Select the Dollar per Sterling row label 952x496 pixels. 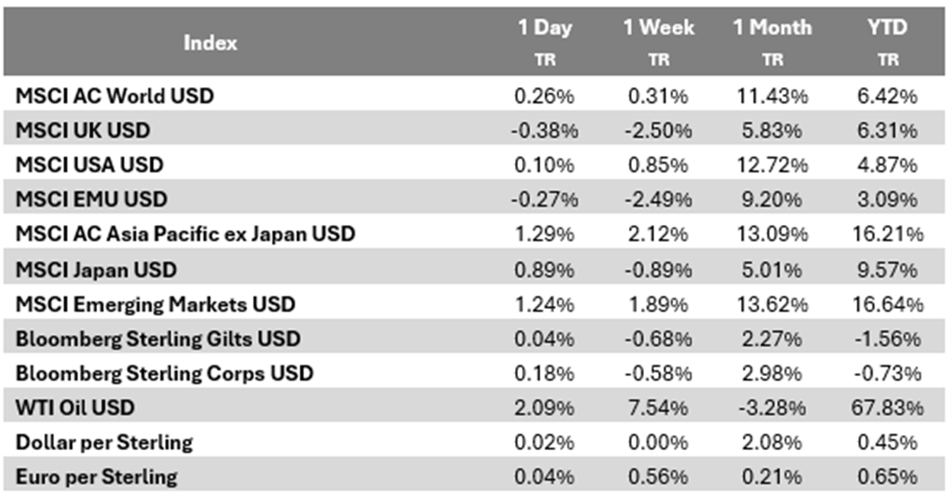coord(104,442)
